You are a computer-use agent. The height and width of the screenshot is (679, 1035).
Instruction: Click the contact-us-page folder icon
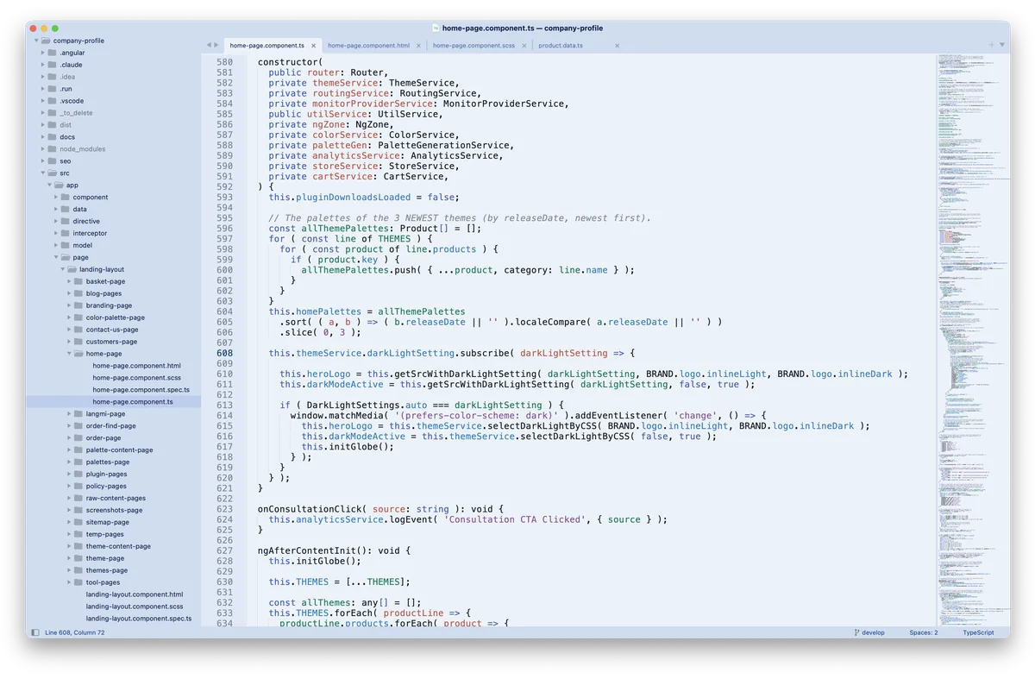tap(78, 330)
